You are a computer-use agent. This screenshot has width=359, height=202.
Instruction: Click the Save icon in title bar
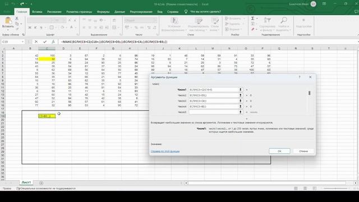click(6, 4)
